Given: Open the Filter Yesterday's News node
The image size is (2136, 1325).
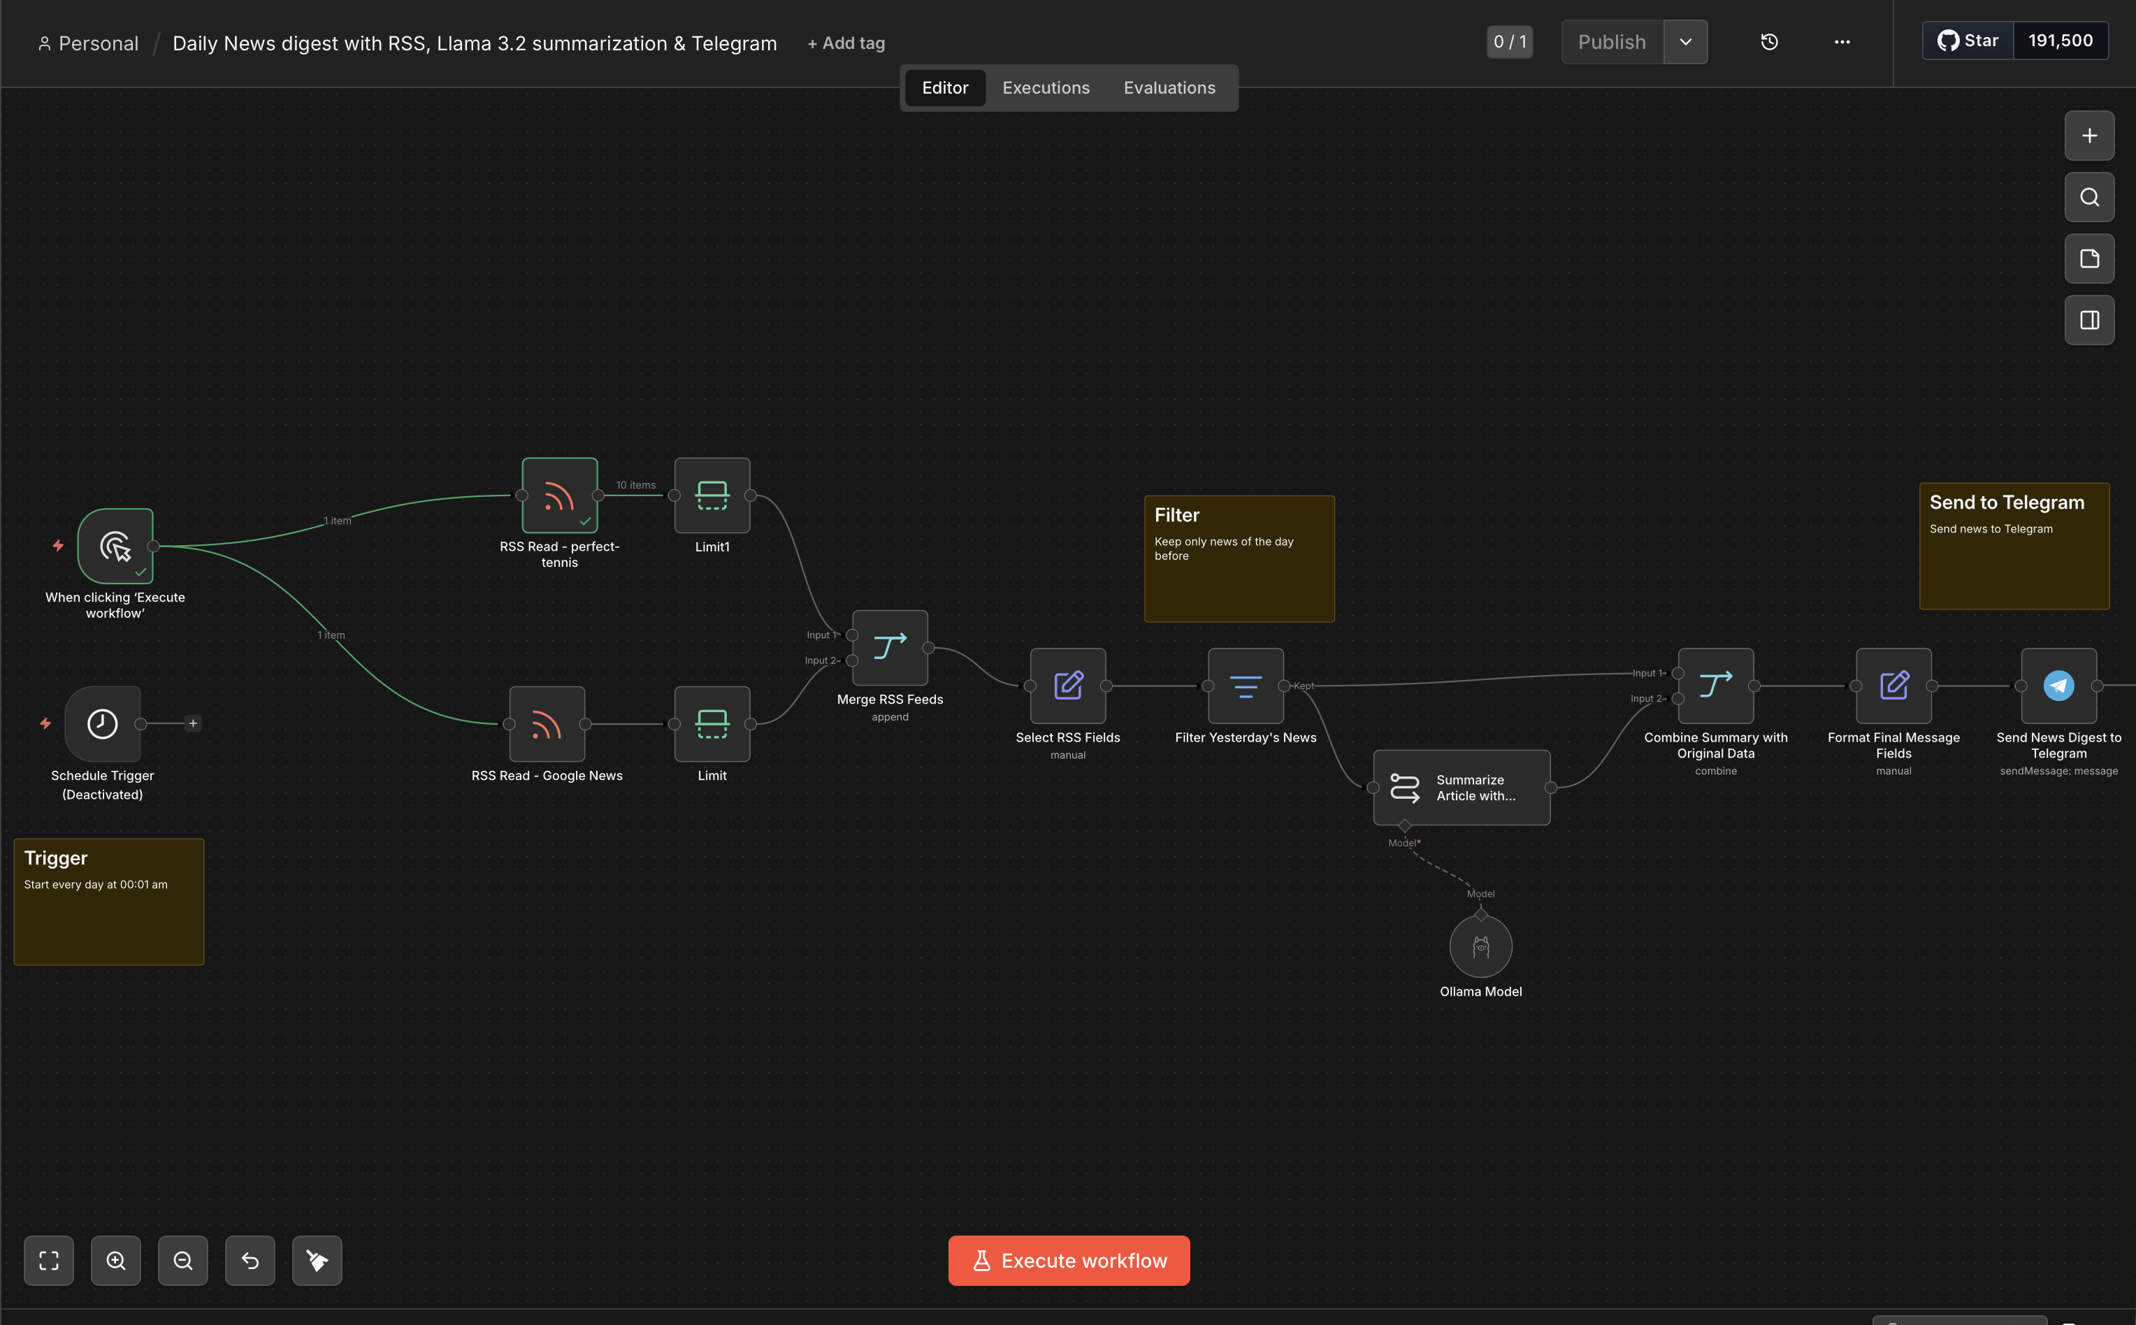Looking at the screenshot, I should click(1246, 686).
